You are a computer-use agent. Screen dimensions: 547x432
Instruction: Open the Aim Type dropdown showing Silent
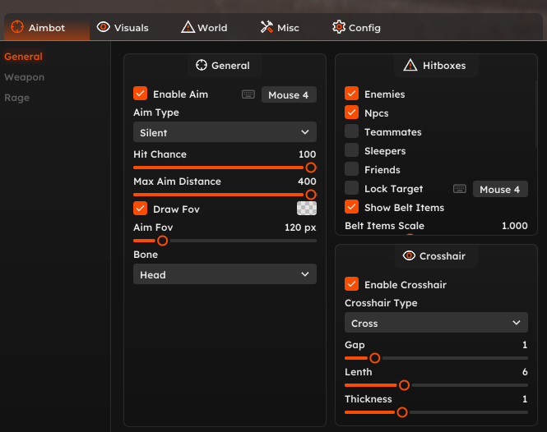[225, 132]
